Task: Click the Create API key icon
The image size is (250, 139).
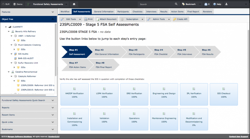Action: (175, 19)
